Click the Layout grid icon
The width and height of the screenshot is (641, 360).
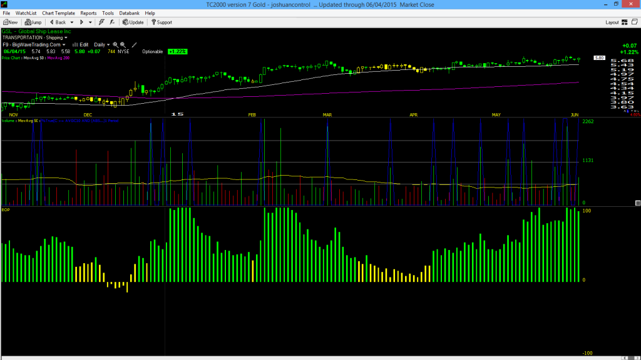[x=625, y=22]
